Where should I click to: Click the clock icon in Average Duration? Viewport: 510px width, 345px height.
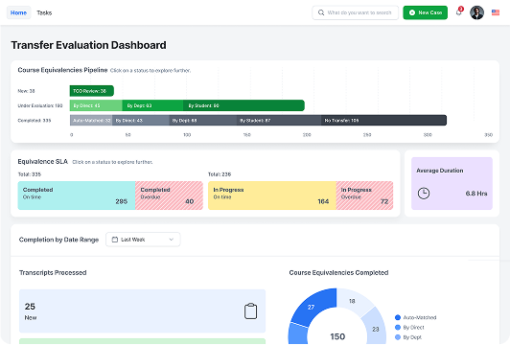click(x=424, y=194)
